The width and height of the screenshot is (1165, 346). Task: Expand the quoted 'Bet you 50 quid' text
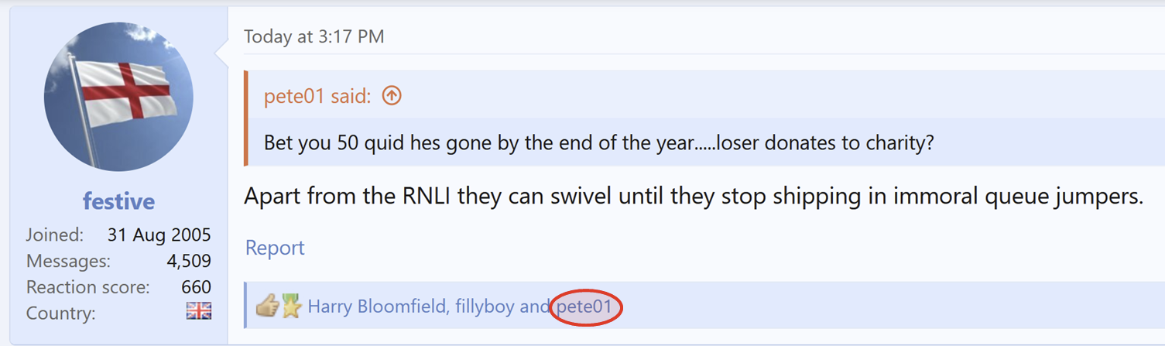599,143
